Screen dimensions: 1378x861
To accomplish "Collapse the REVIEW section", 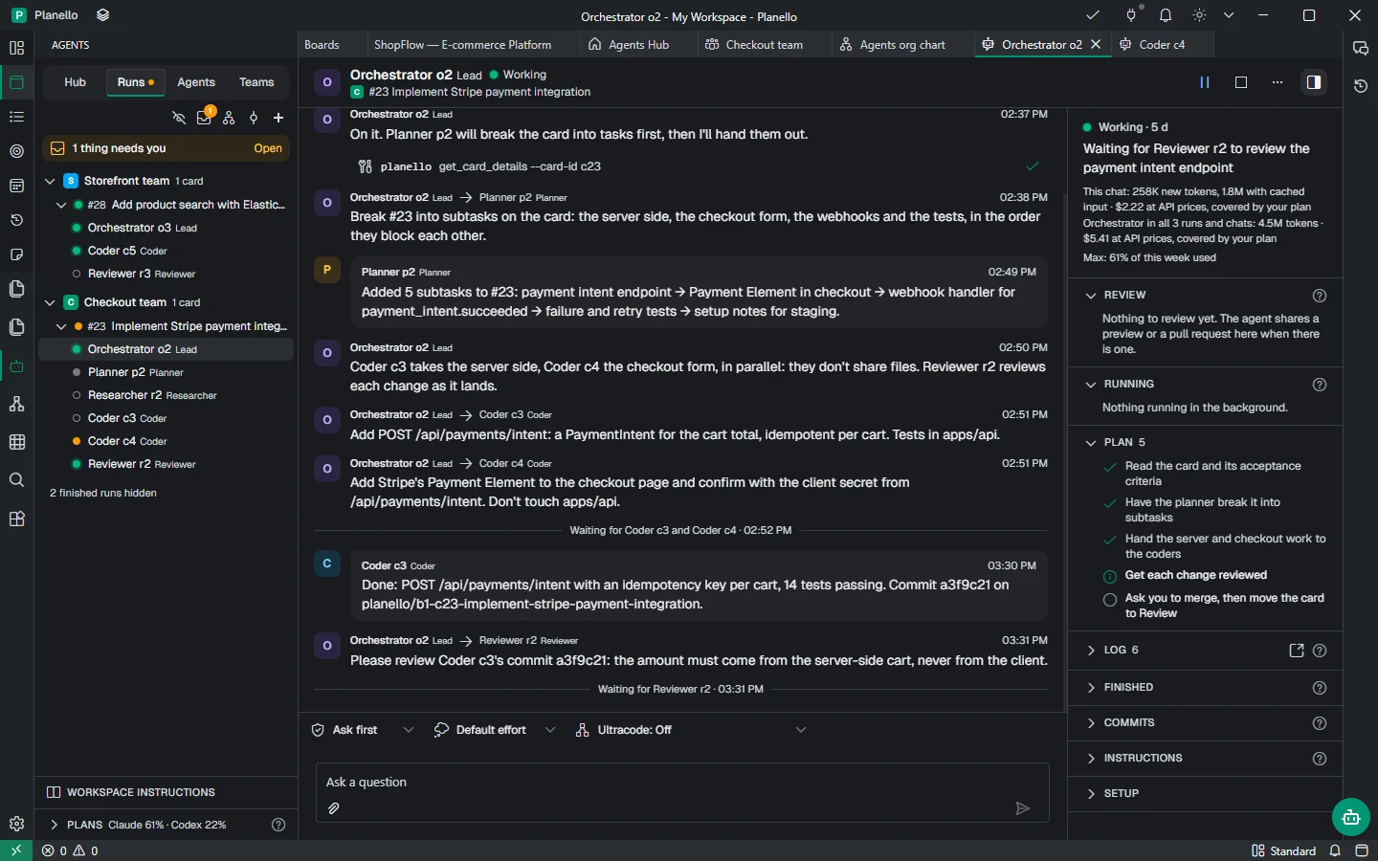I will pyautogui.click(x=1091, y=296).
